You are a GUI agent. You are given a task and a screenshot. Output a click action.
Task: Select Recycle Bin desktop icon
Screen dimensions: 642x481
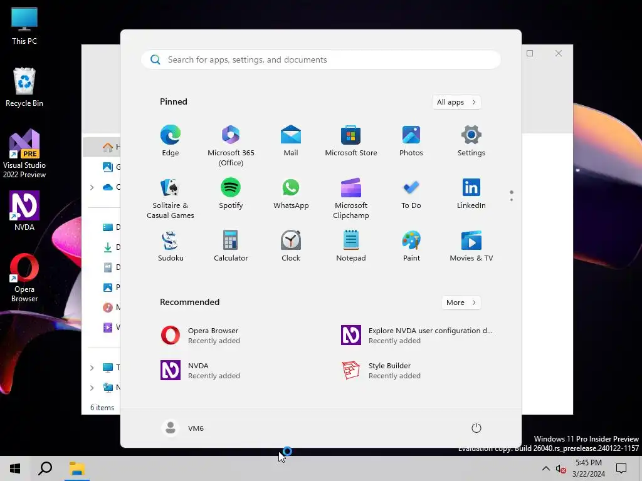coord(24,87)
